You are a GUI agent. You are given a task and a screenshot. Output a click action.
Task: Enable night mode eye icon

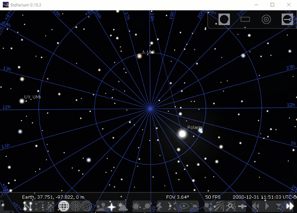(183, 206)
